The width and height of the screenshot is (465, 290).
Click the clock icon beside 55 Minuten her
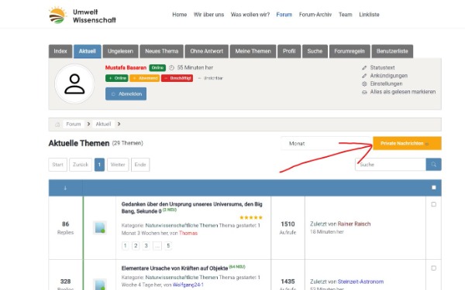coord(172,68)
